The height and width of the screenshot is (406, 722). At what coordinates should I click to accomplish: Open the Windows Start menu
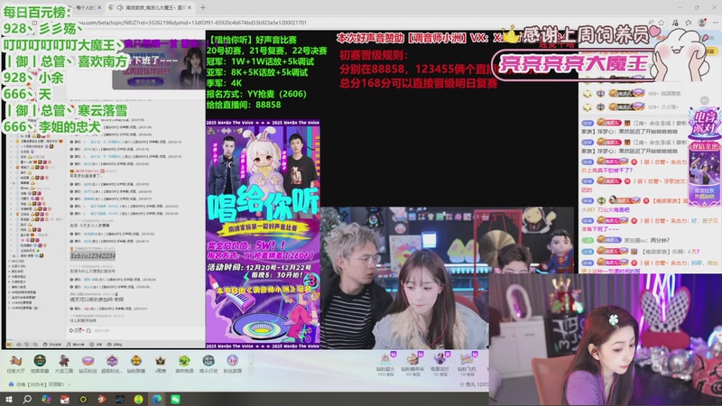pyautogui.click(x=8, y=399)
